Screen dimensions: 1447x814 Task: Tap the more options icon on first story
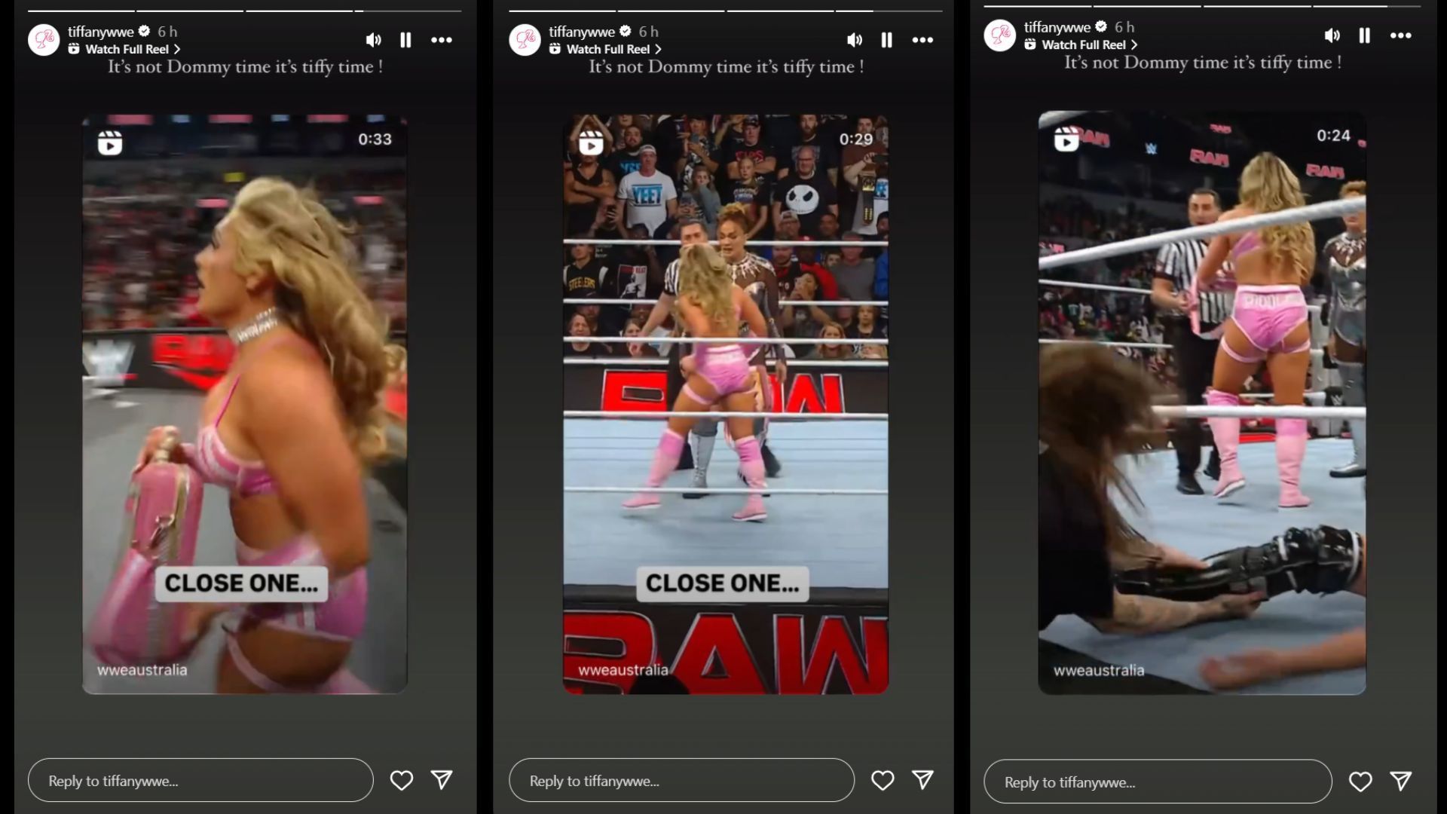442,40
